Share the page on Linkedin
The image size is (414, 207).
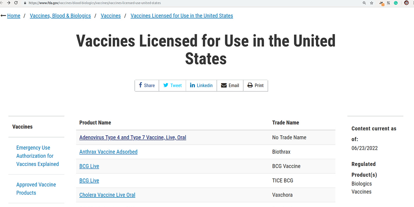201,85
